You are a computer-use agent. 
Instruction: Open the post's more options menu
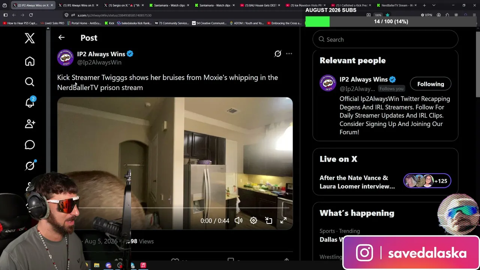point(289,54)
